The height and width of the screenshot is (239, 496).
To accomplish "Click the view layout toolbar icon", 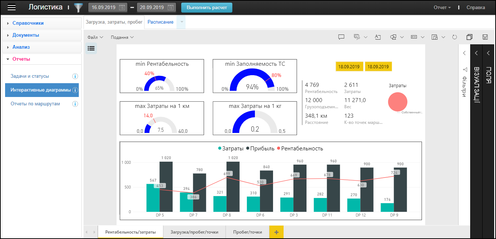I will pyautogui.click(x=435, y=37).
